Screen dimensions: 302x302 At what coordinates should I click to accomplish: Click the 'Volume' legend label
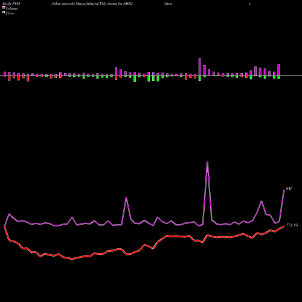(11, 8)
